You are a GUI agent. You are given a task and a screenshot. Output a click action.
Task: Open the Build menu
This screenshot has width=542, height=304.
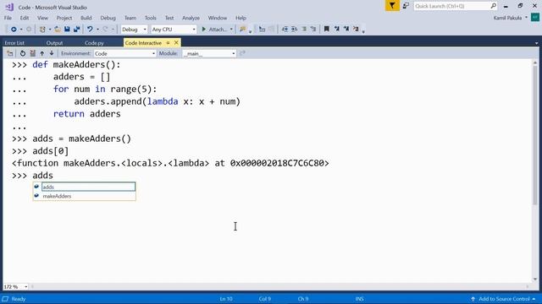point(86,18)
